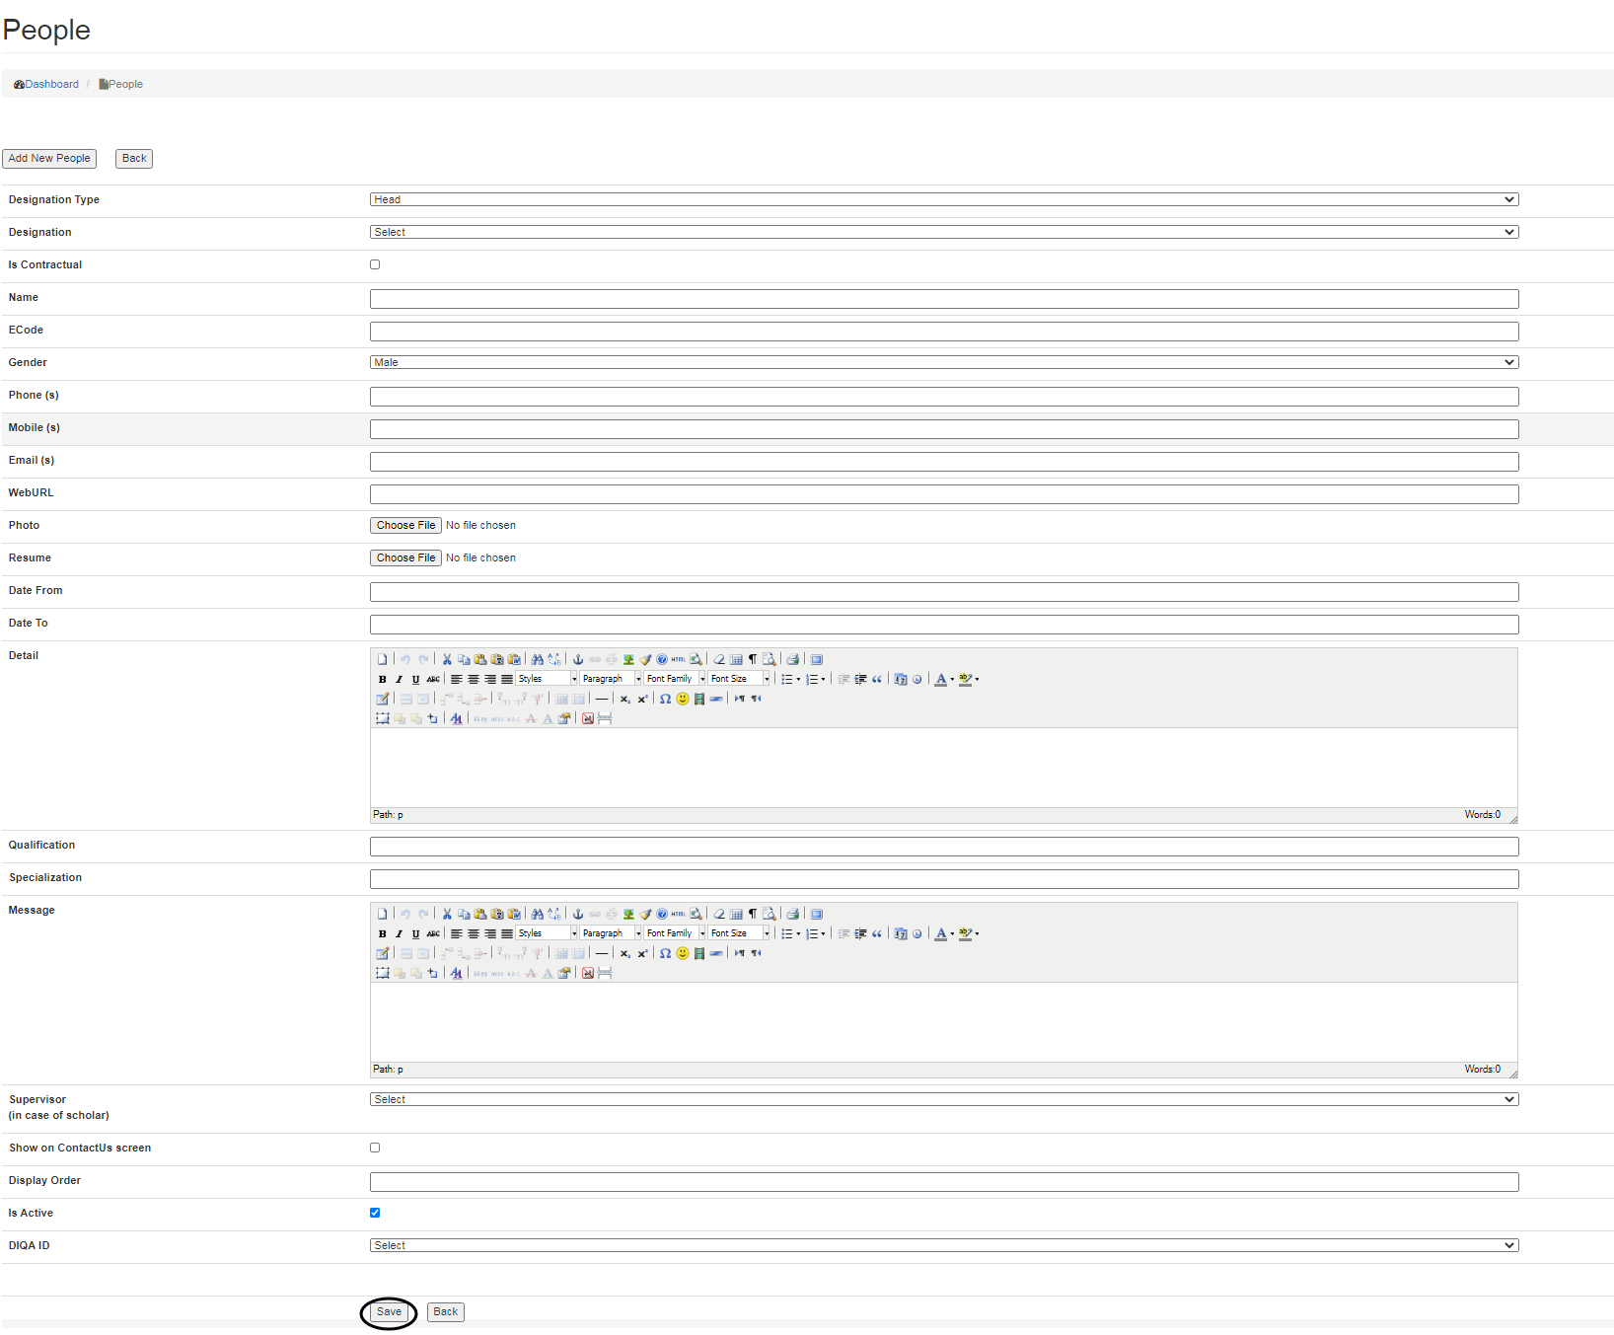
Task: Insert special character in Message editor
Action: click(666, 954)
